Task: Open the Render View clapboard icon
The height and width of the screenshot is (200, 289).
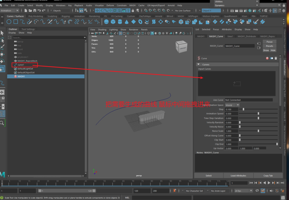Action: [232, 10]
